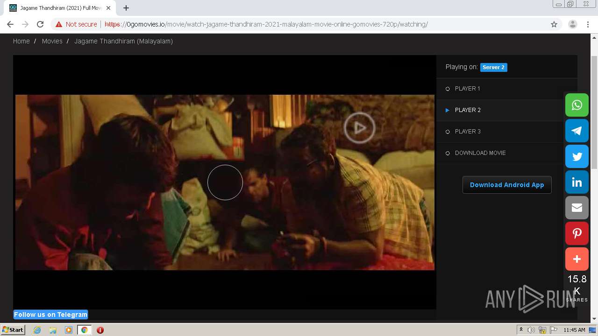Open the Chrome three-dot menu
598x336 pixels.
point(588,24)
